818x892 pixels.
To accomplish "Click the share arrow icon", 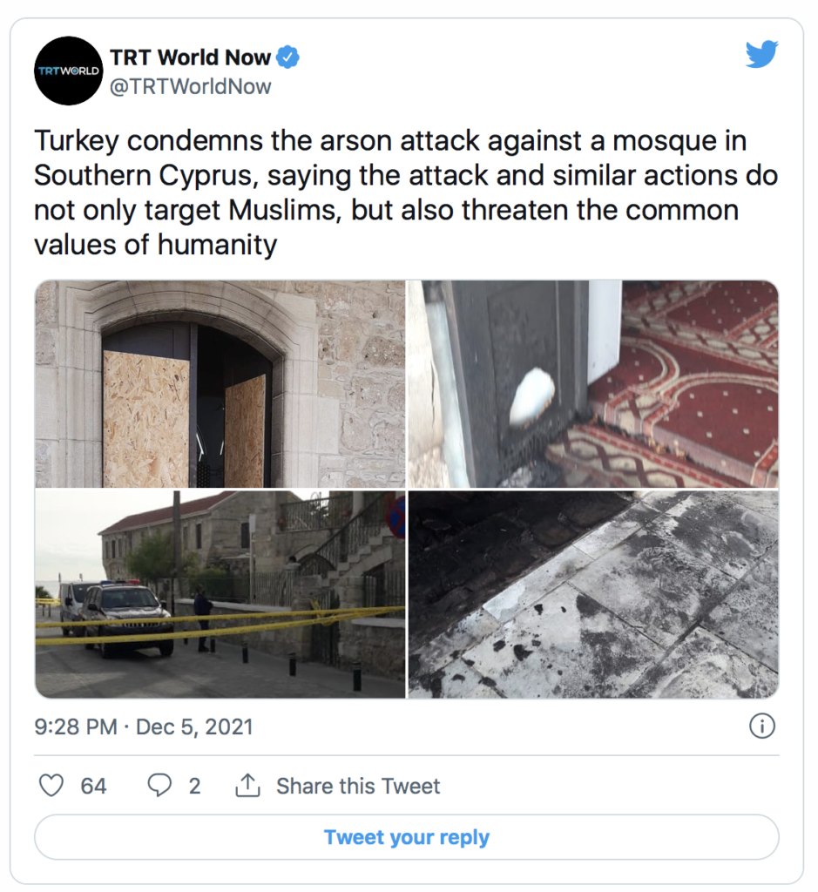I will (248, 785).
